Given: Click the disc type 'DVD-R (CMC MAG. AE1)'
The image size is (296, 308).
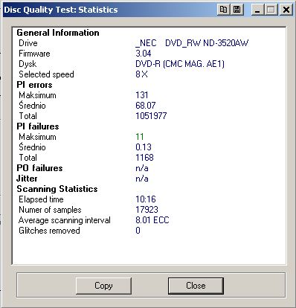Looking at the screenshot, I should coord(180,64).
